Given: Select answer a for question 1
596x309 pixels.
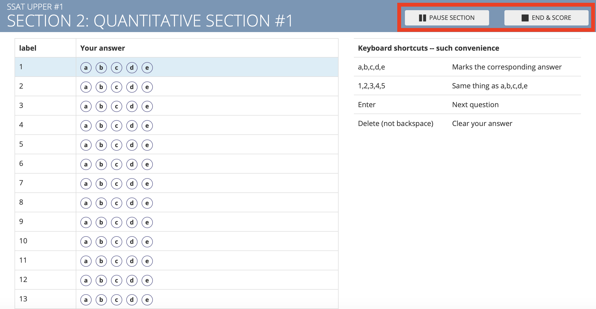Looking at the screenshot, I should coord(86,68).
